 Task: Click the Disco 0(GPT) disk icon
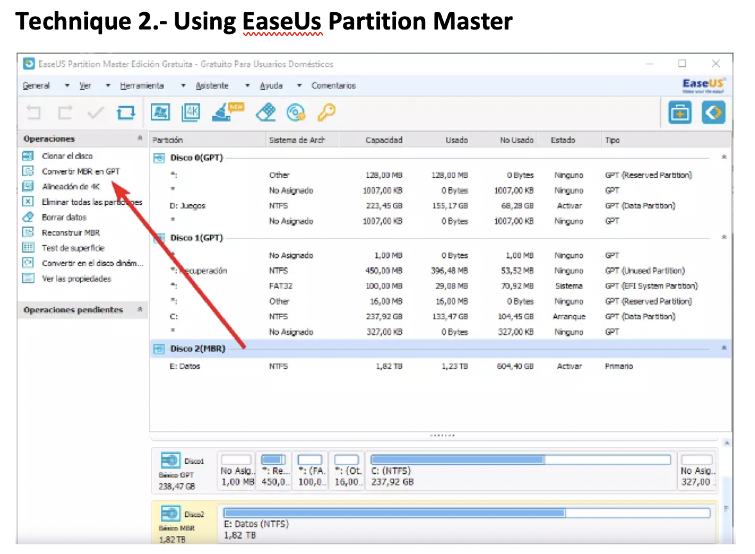click(159, 158)
